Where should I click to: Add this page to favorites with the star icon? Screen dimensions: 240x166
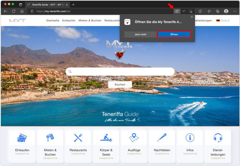[191, 11]
